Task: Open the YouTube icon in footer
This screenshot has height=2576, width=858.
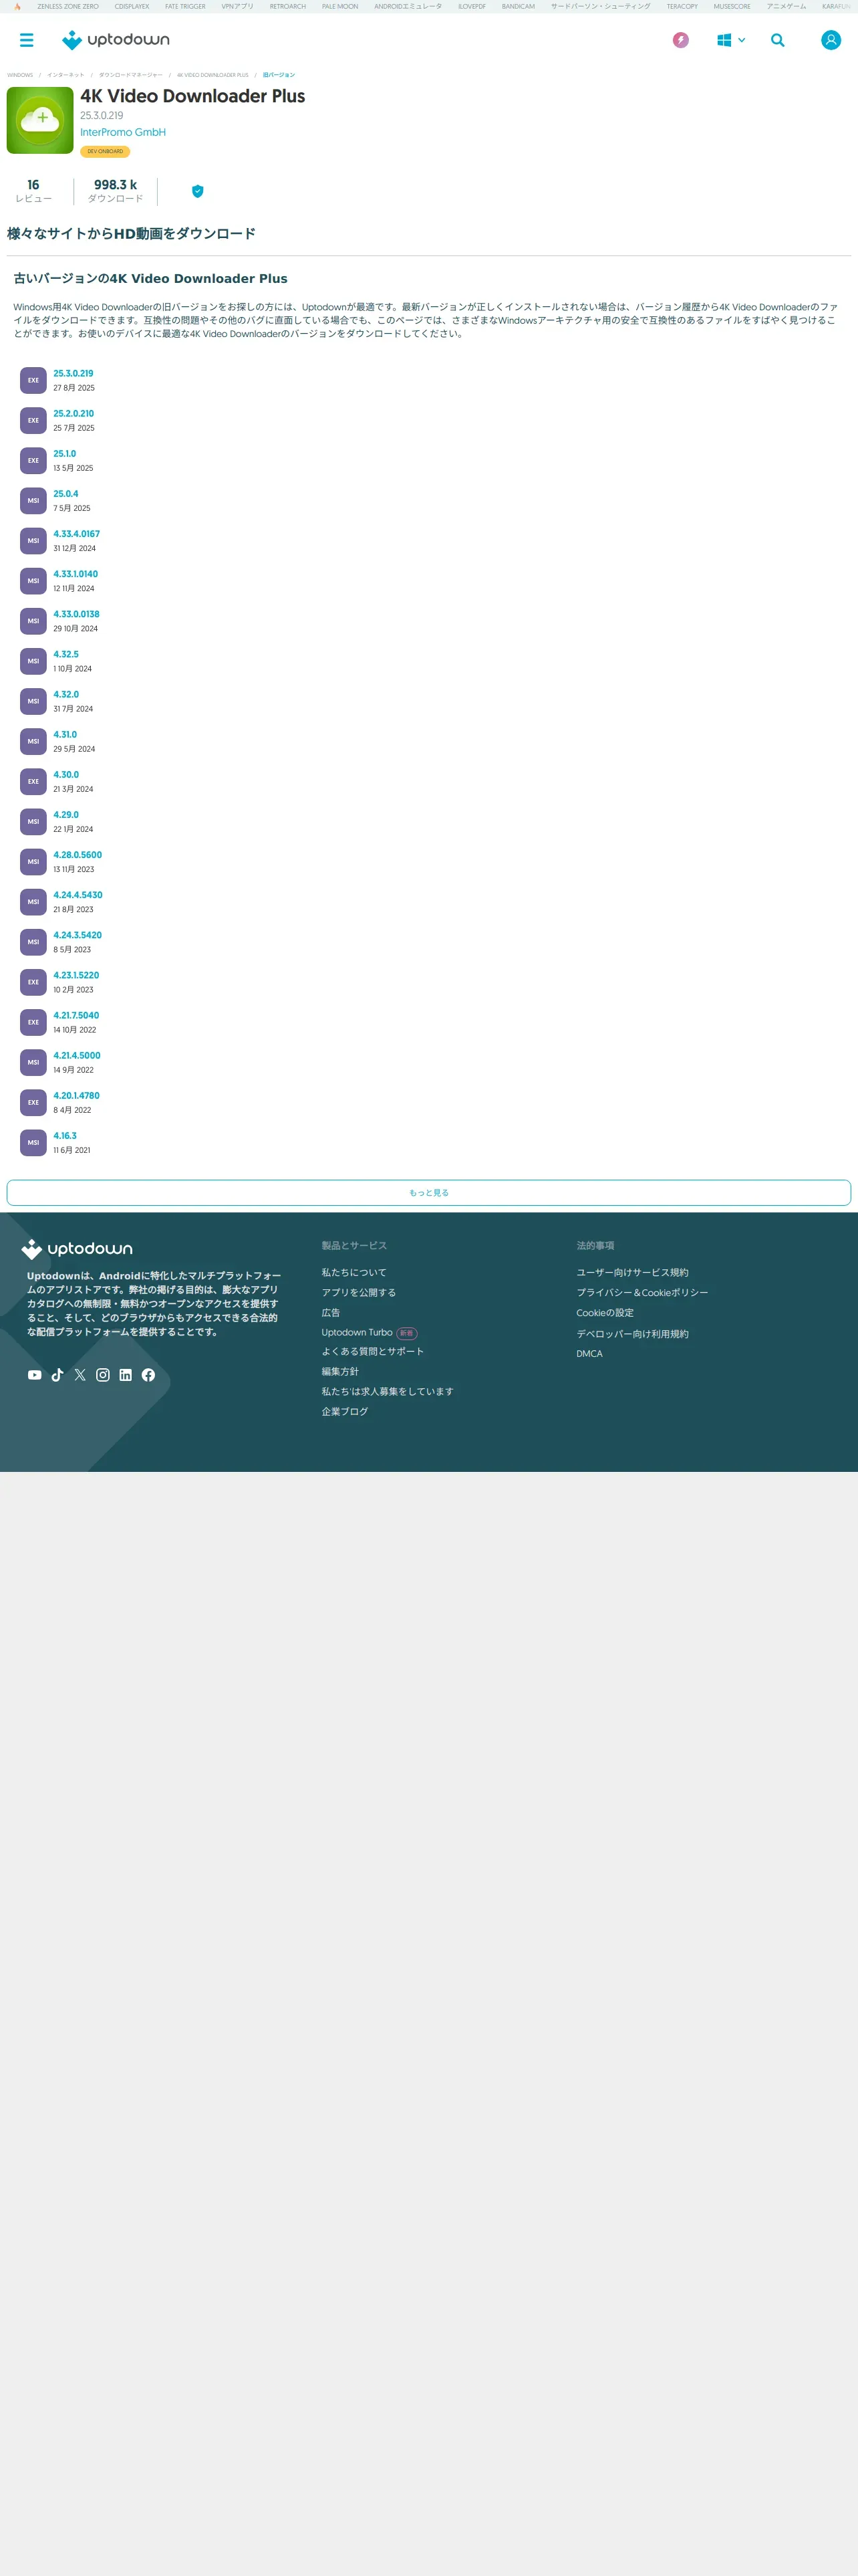Action: (35, 1375)
